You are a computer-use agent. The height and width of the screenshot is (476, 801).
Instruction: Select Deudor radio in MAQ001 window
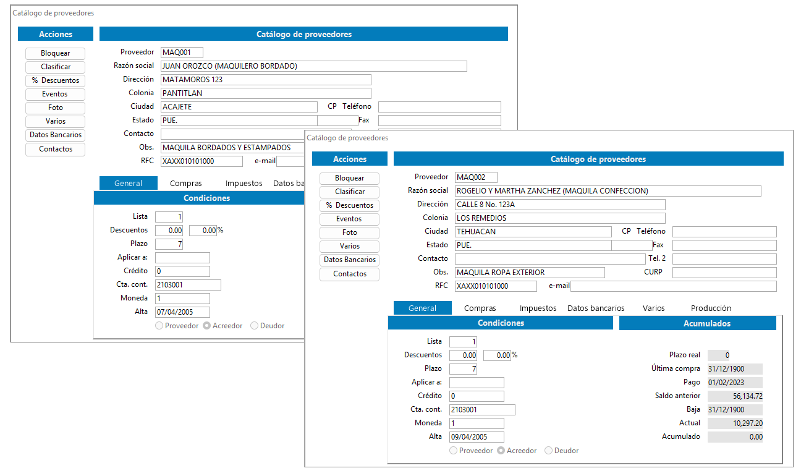point(254,326)
